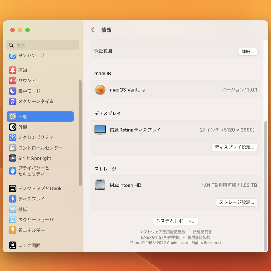Open the ロック画面 lock icon
Screen dimensions: 271x271
pyautogui.click(x=13, y=245)
